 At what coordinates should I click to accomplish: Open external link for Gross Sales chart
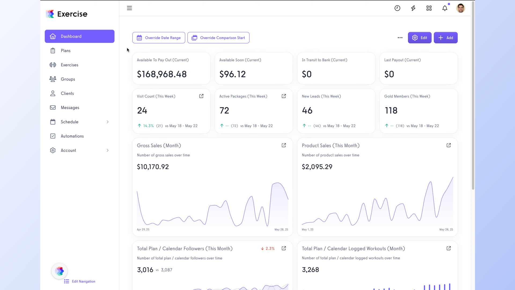point(284,145)
